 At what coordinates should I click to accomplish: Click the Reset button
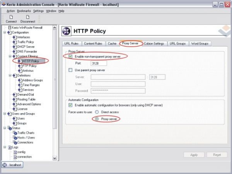(x=217, y=155)
